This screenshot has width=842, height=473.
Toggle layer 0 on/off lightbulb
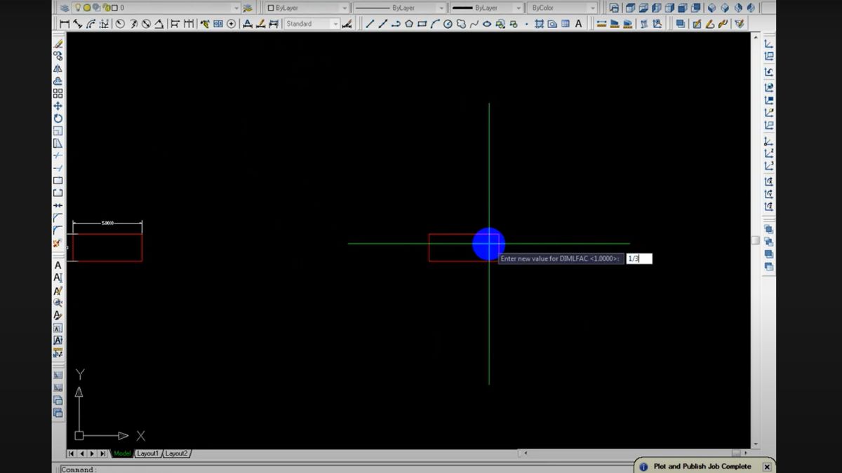77,8
